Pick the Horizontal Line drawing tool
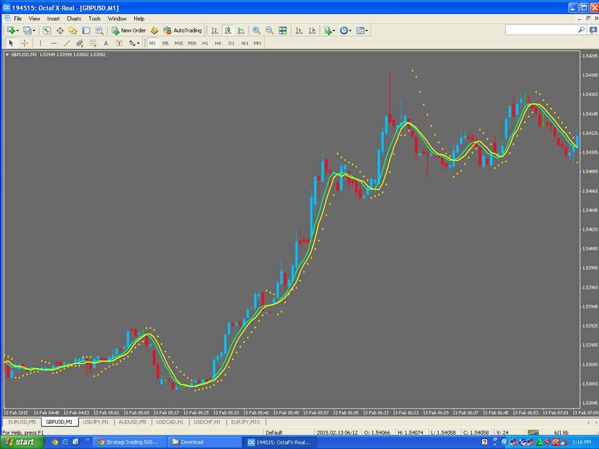599x449 pixels. 54,43
